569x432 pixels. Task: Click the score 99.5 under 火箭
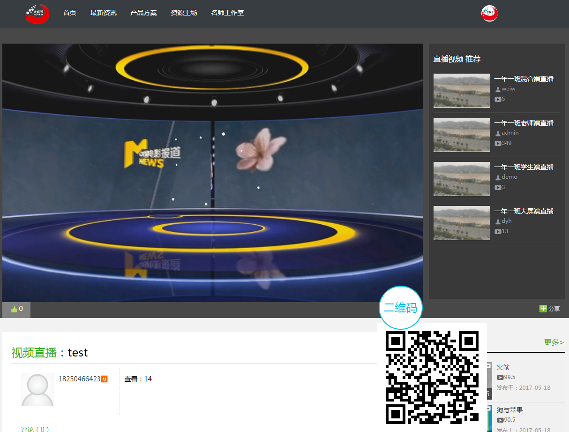[x=509, y=377]
